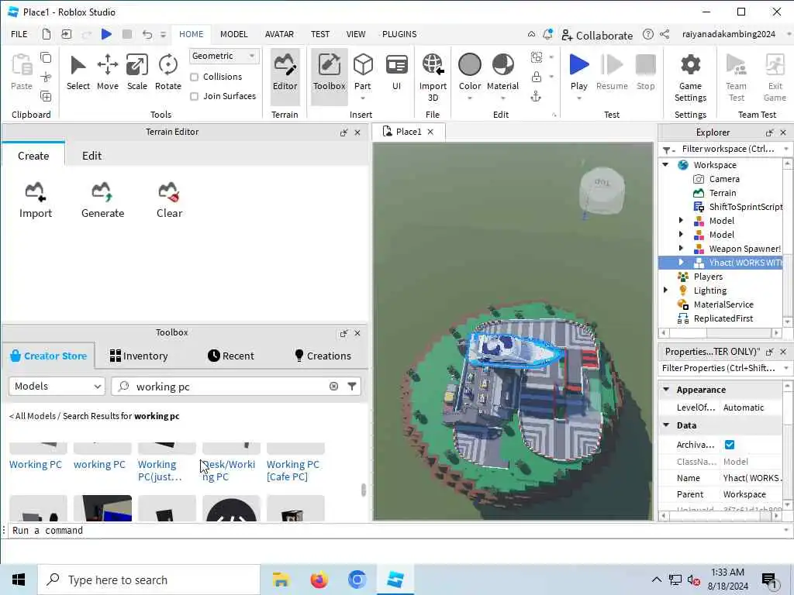
Task: Open the Desk/Working PC result
Action: (229, 470)
